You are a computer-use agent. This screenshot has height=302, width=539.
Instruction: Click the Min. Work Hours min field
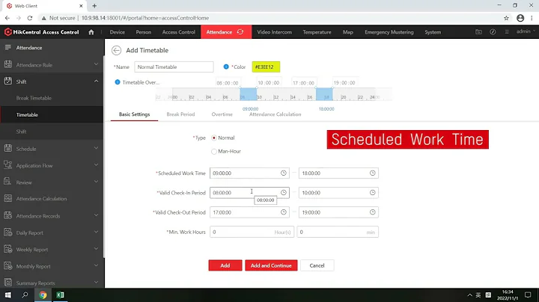pos(338,232)
